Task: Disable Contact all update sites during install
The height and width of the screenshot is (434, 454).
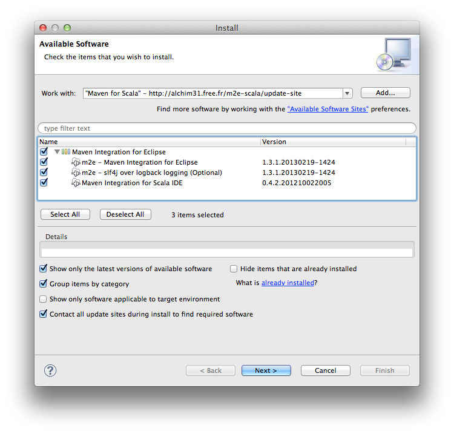Action: tap(43, 314)
